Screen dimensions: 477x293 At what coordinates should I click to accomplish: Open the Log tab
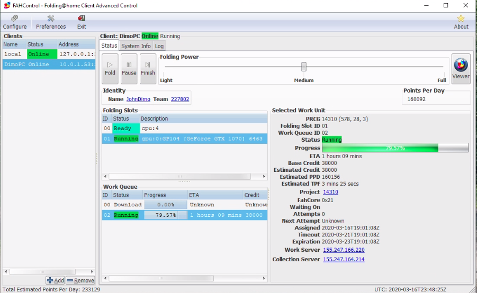click(x=159, y=46)
